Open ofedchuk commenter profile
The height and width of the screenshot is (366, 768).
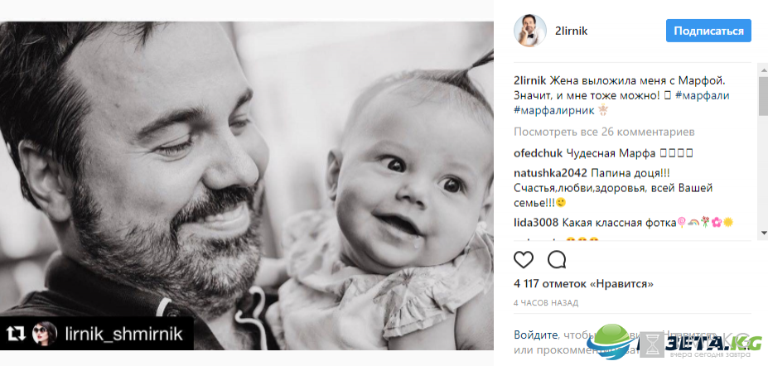coord(539,154)
